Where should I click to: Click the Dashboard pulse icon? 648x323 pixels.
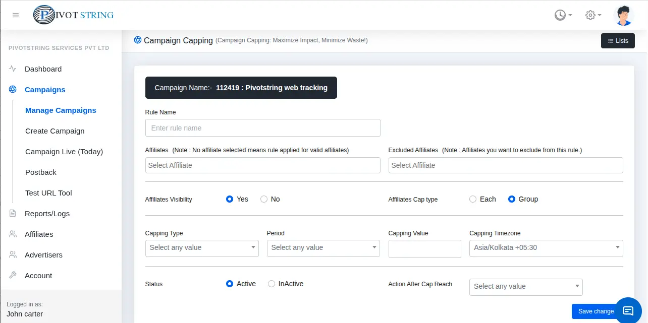(13, 69)
